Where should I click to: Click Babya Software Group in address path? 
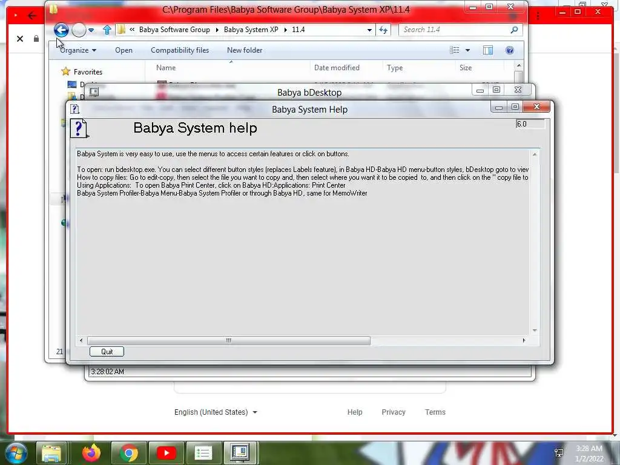coord(174,30)
